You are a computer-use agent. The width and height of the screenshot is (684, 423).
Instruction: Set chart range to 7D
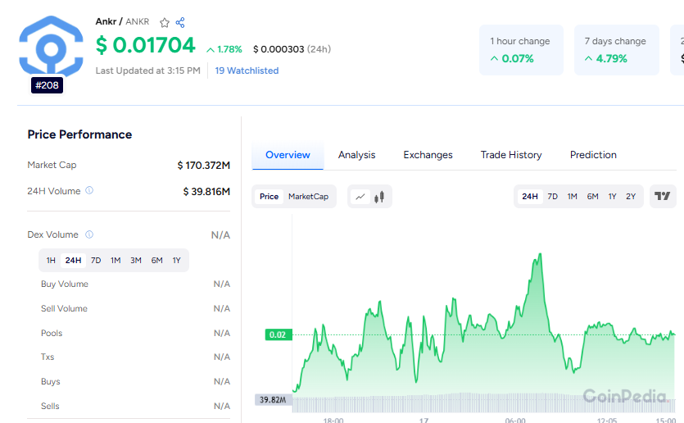(x=553, y=197)
